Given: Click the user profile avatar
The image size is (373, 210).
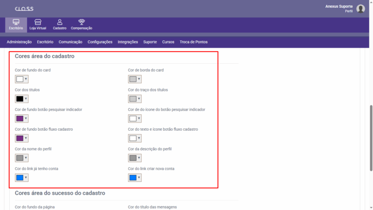Looking at the screenshot, I should coord(360,9).
